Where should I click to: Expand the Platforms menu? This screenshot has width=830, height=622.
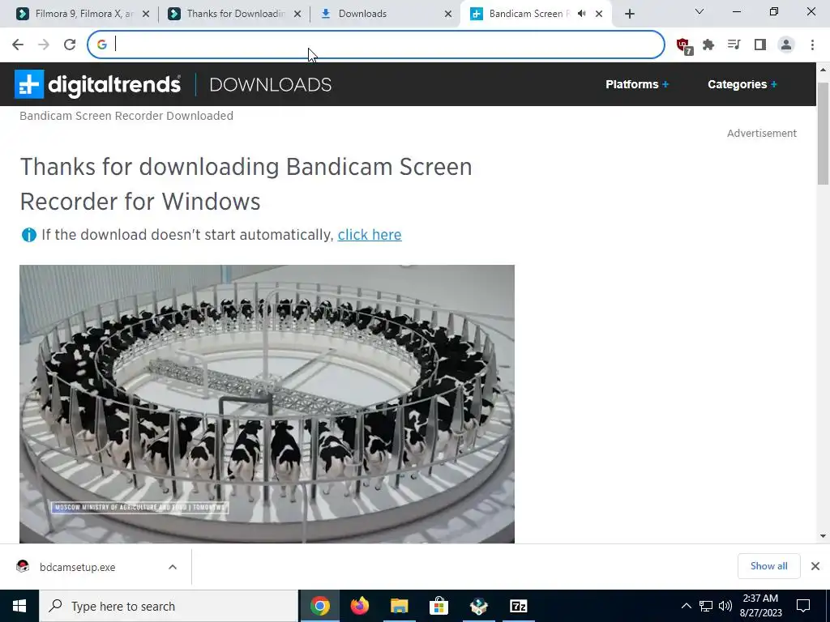637,84
